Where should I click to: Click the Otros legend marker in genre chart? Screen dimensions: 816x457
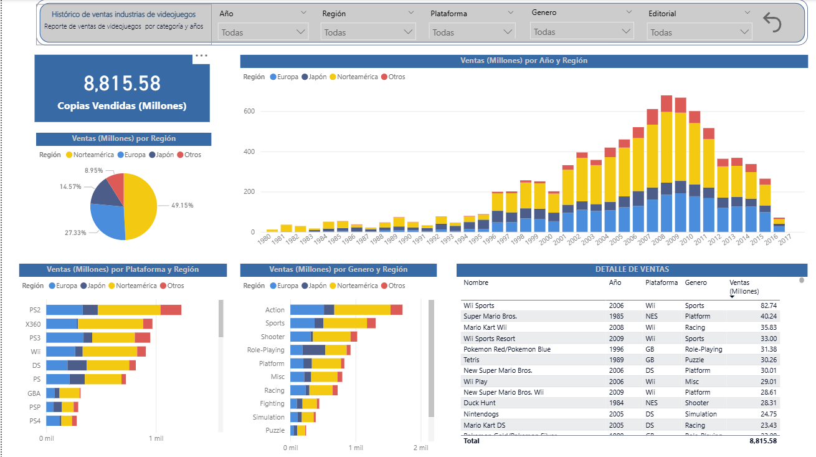point(384,286)
